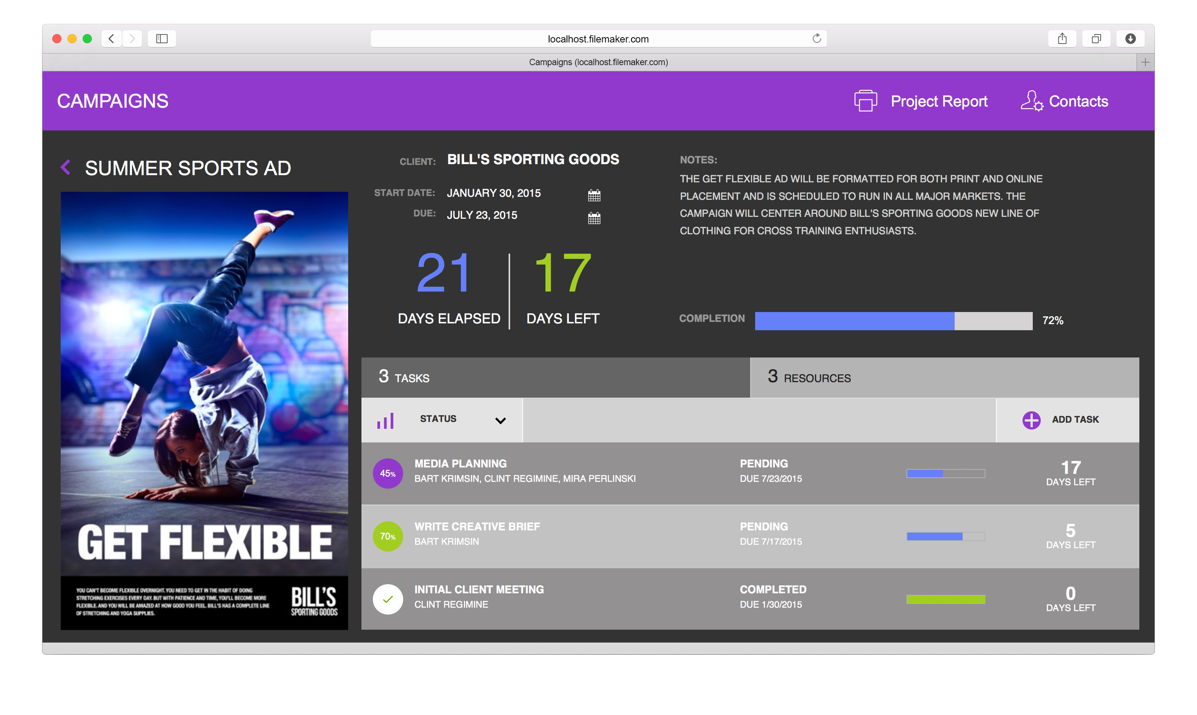This screenshot has height=715, width=1197.
Task: Add a new browser tab
Action: click(x=1145, y=62)
